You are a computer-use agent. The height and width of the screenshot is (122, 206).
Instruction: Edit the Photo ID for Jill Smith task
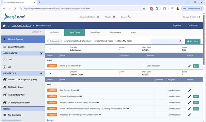189,66
